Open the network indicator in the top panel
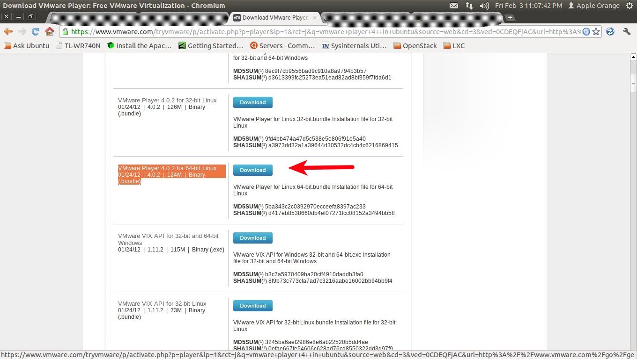 [x=469, y=6]
